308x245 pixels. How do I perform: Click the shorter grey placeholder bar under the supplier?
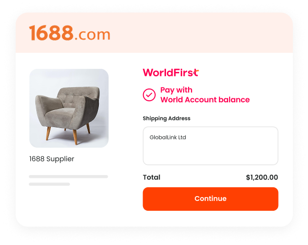[x=49, y=184]
